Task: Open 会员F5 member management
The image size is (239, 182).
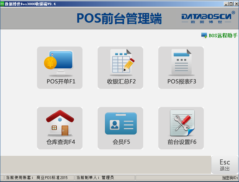Action: (120, 128)
